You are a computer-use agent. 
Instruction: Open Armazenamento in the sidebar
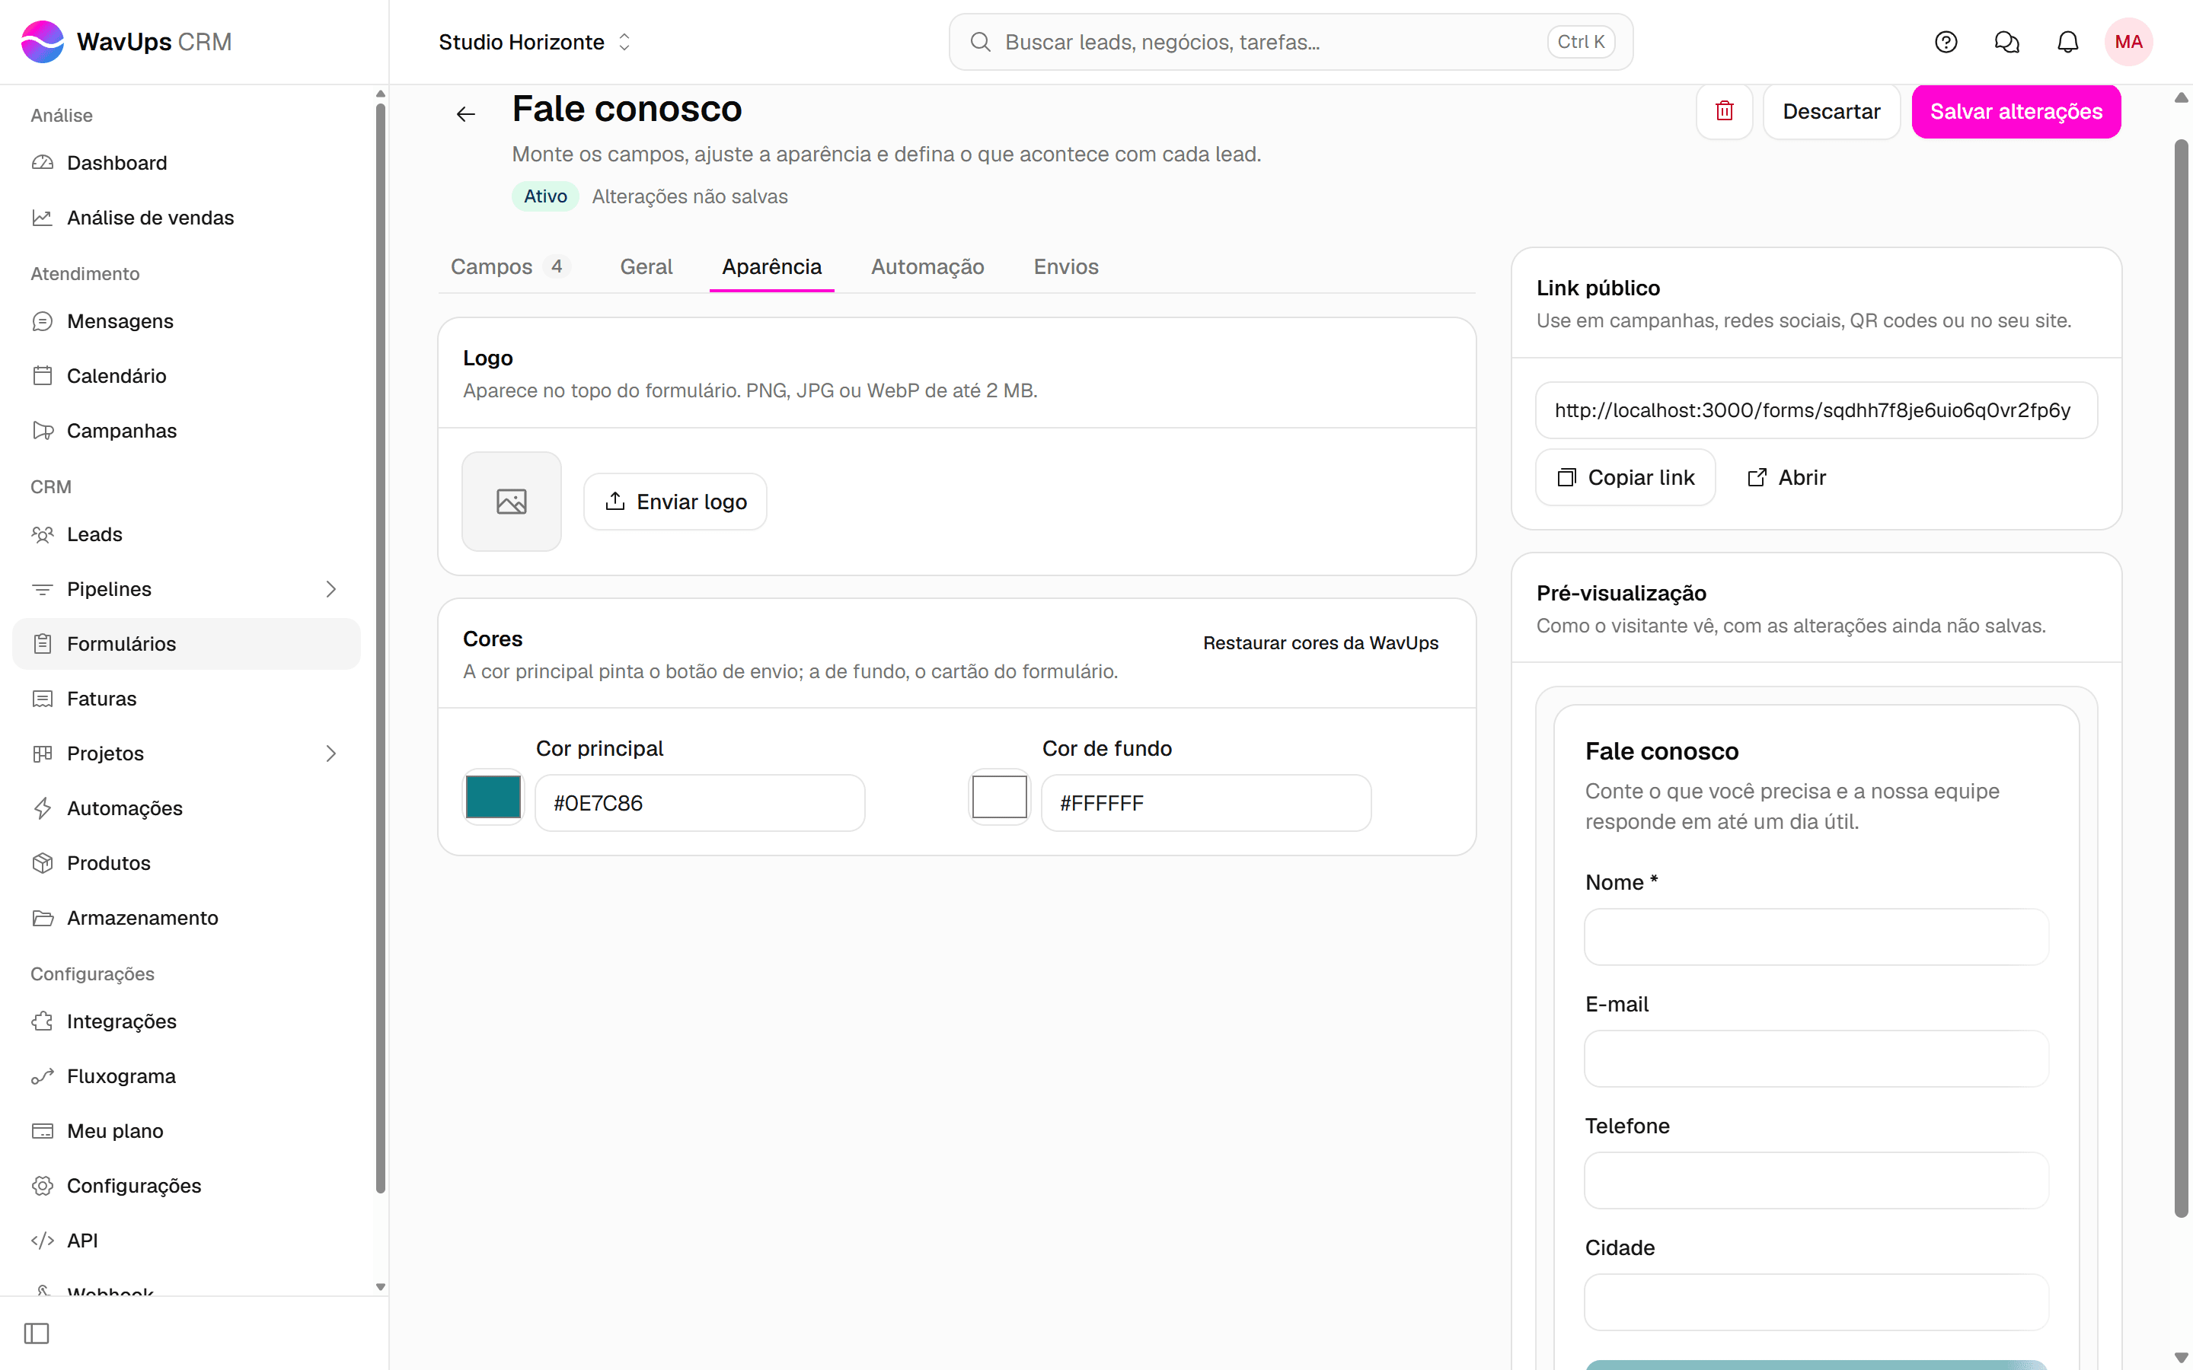point(187,918)
